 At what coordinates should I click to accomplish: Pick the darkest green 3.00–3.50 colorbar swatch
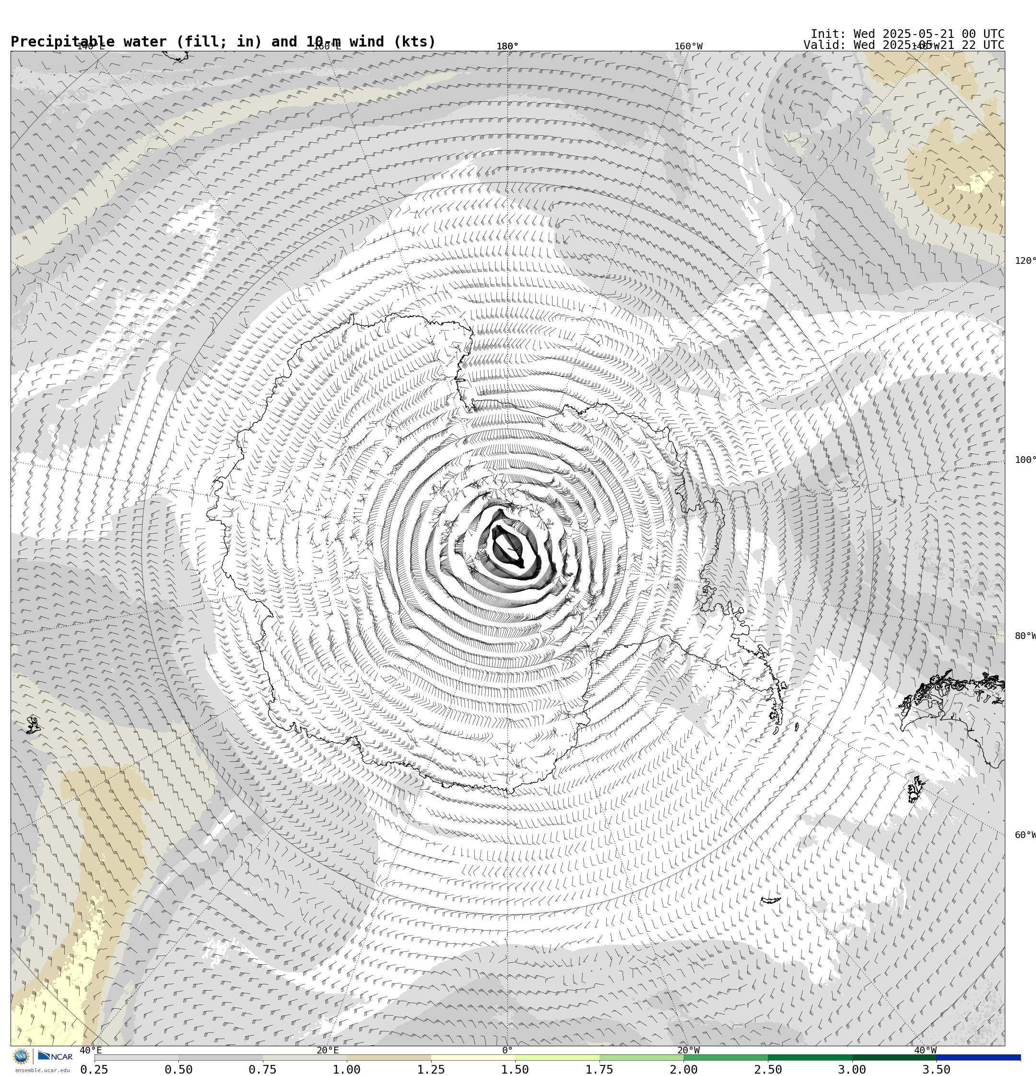point(895,1057)
